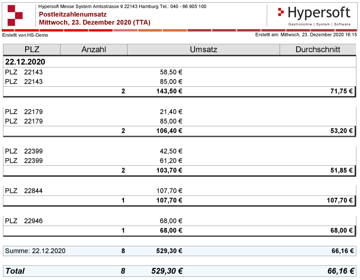Select the 'Erstellt von:HS-Demo' text
The width and height of the screenshot is (360, 280).
tap(25, 35)
